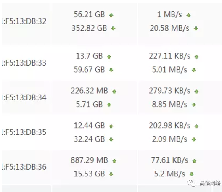Click the 887.29 MB upload total

(x=89, y=160)
